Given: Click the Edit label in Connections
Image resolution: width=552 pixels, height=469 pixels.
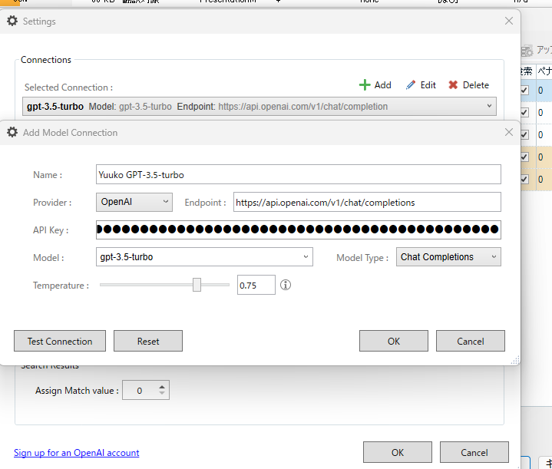Looking at the screenshot, I should click(428, 85).
